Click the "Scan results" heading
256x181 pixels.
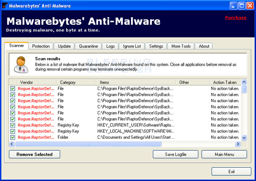click(x=48, y=58)
